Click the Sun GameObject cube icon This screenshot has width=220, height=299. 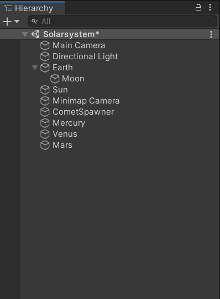click(x=45, y=90)
